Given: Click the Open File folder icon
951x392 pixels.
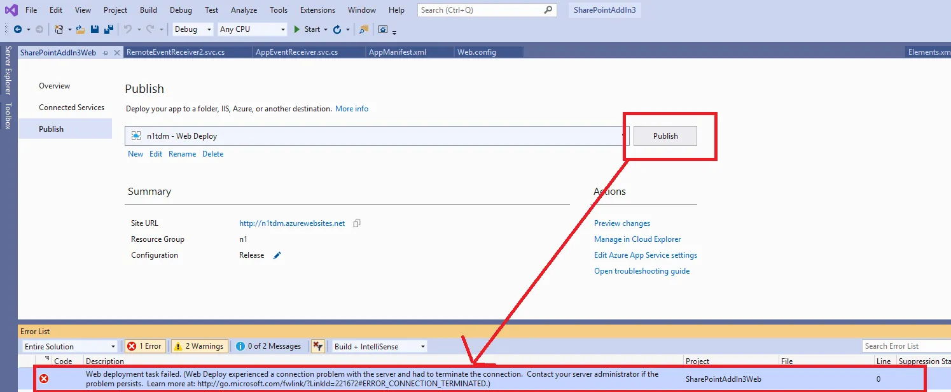Looking at the screenshot, I should (x=80, y=29).
